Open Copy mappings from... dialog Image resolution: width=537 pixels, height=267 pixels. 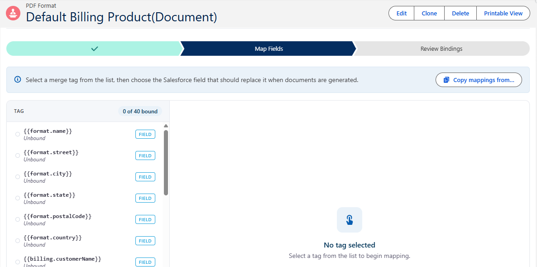479,80
